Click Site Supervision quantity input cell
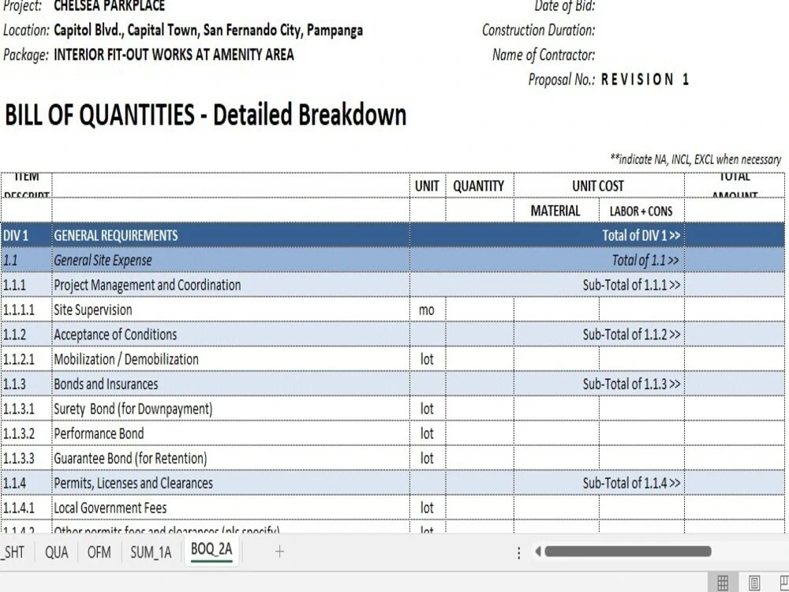Image resolution: width=789 pixels, height=592 pixels. click(480, 309)
